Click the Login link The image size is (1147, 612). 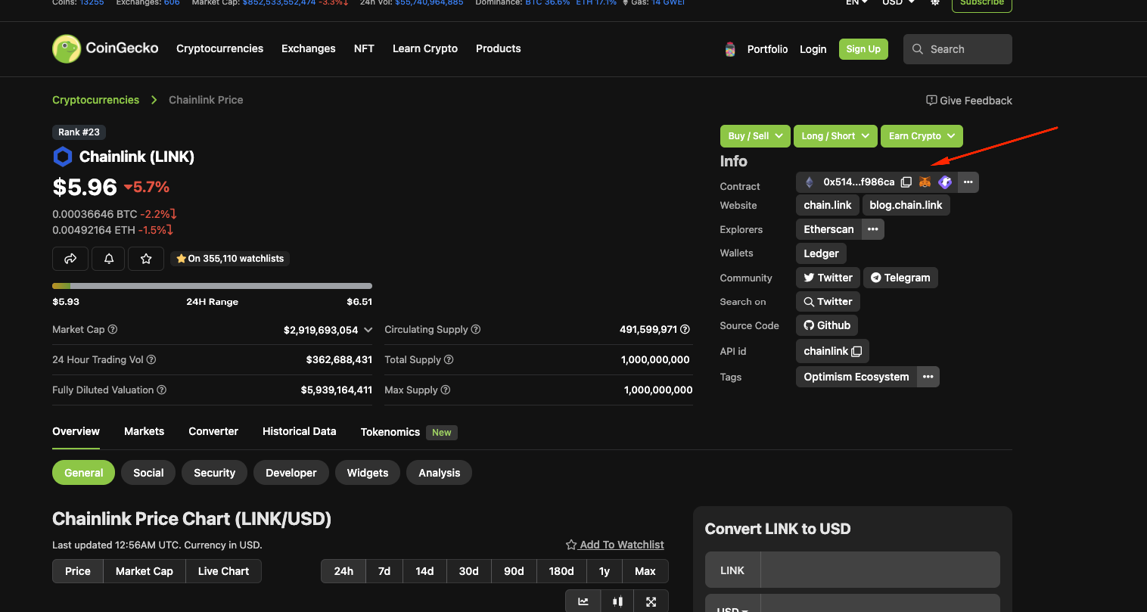[813, 49]
